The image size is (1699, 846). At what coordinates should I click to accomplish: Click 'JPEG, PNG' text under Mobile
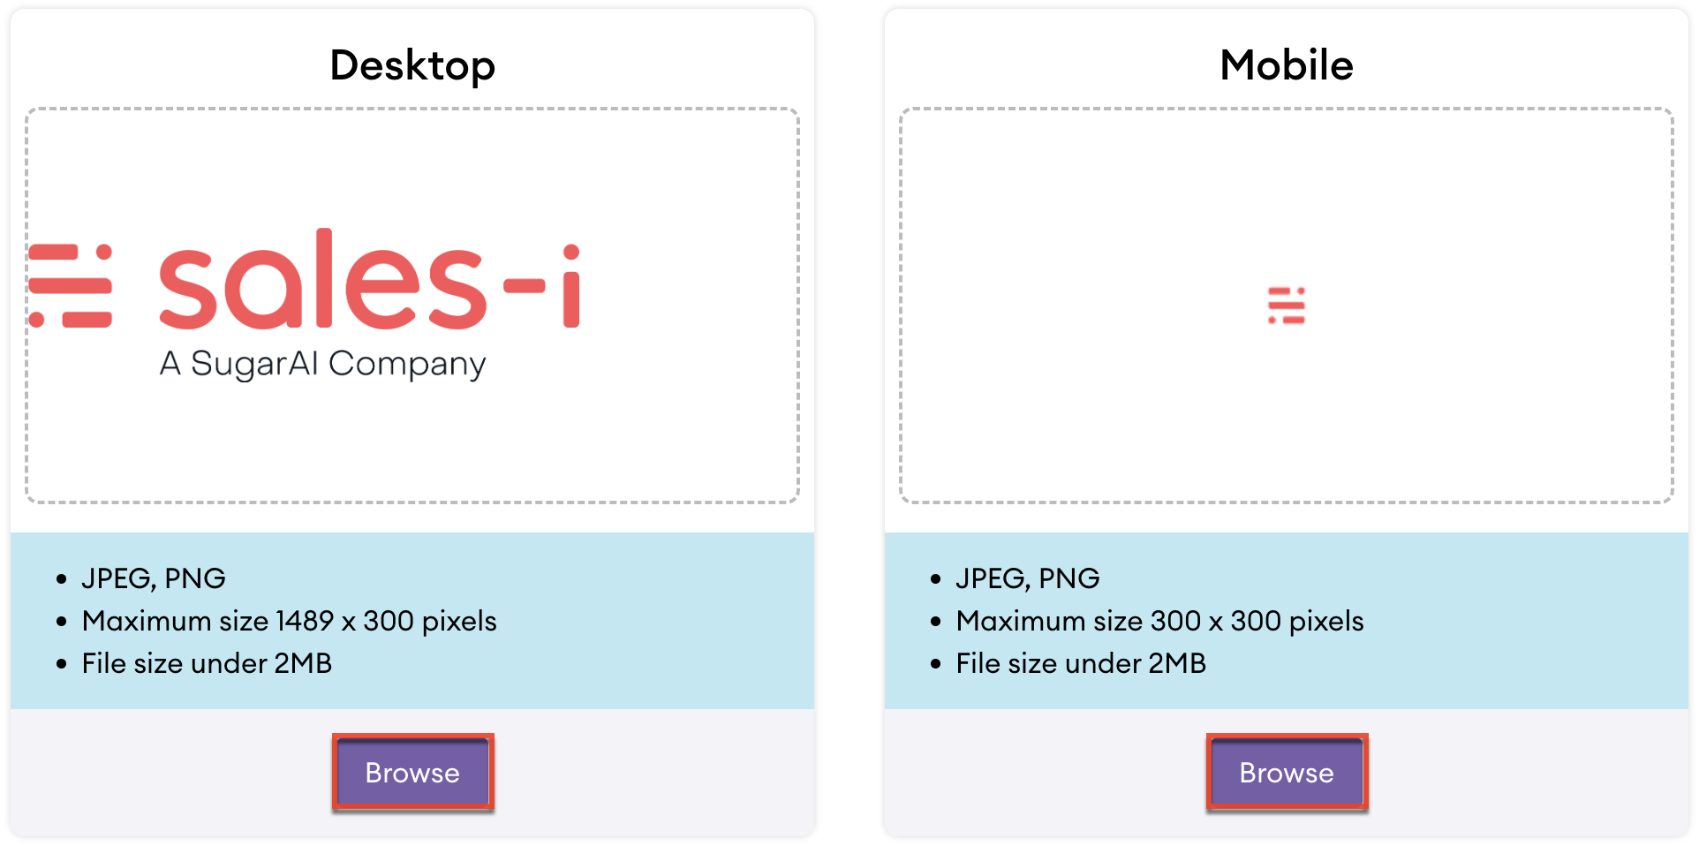click(x=1028, y=578)
